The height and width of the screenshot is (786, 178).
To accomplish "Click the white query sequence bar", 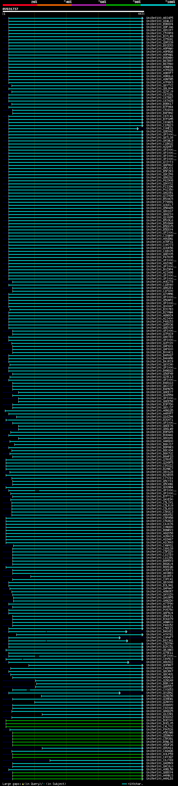I will tap(73, 12).
